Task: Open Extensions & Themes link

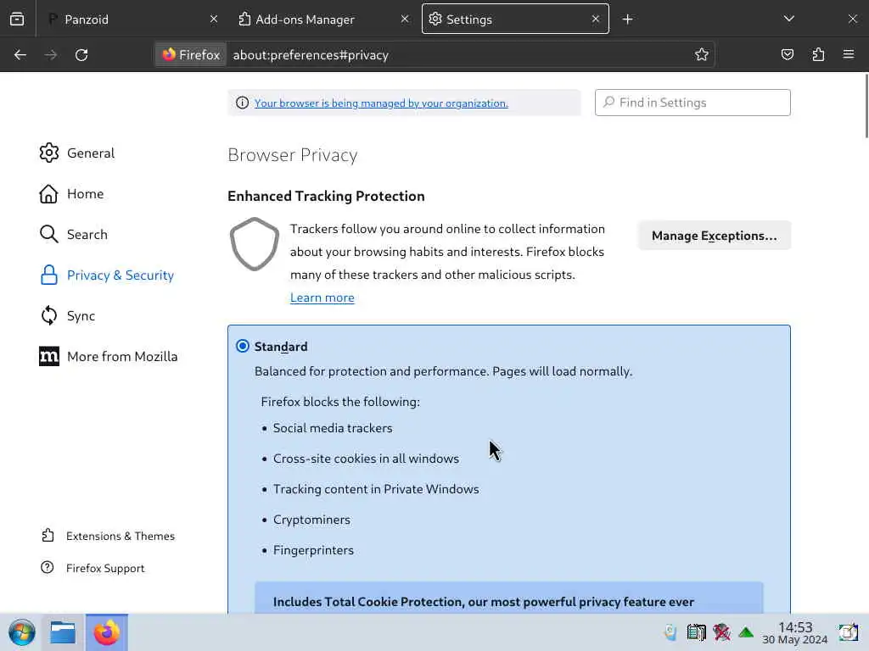Action: pos(121,536)
